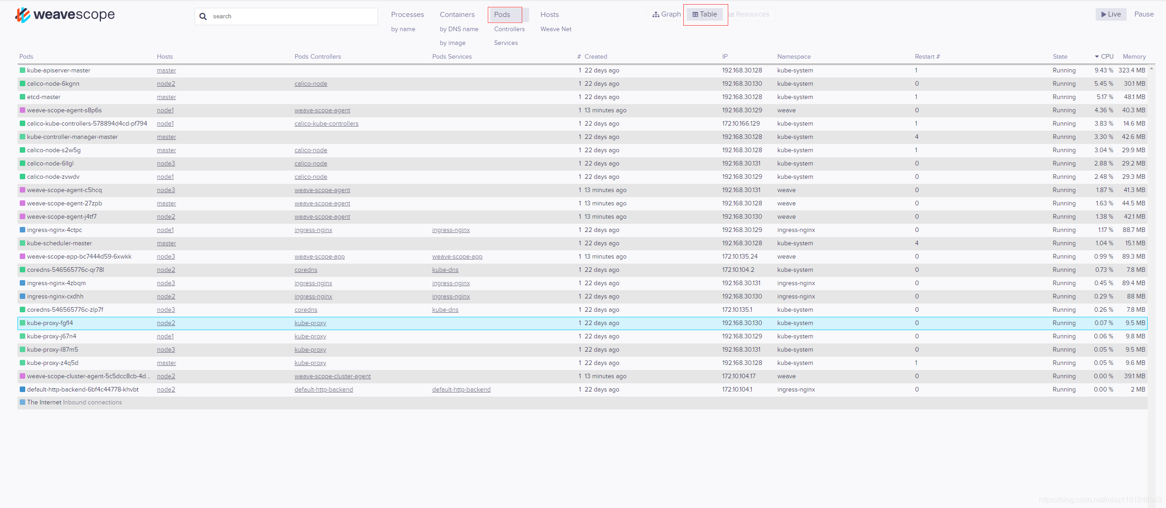Switch to Table view
The width and height of the screenshot is (1166, 508).
click(x=704, y=14)
